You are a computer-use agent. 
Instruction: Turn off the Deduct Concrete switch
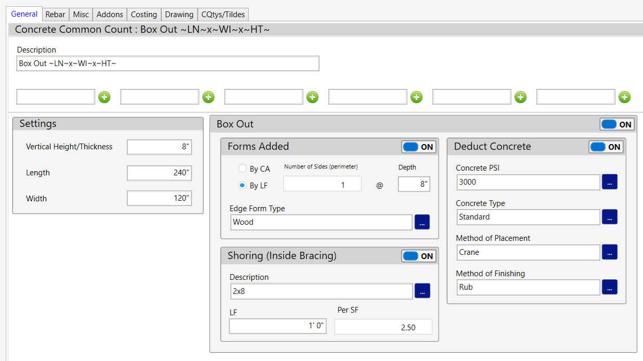tap(606, 147)
